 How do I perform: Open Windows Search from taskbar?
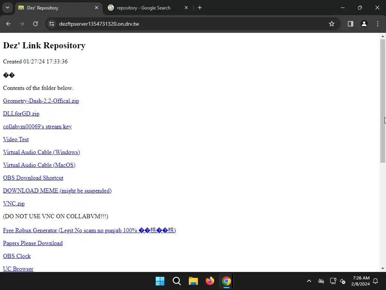pos(176,281)
